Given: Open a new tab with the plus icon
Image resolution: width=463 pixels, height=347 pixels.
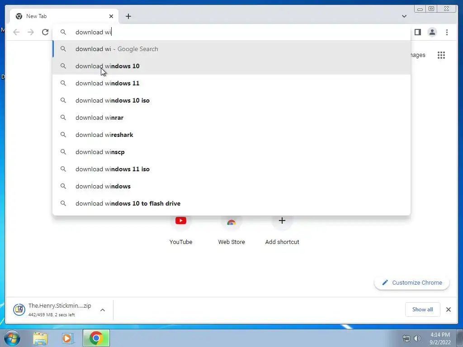Looking at the screenshot, I should pos(128,16).
